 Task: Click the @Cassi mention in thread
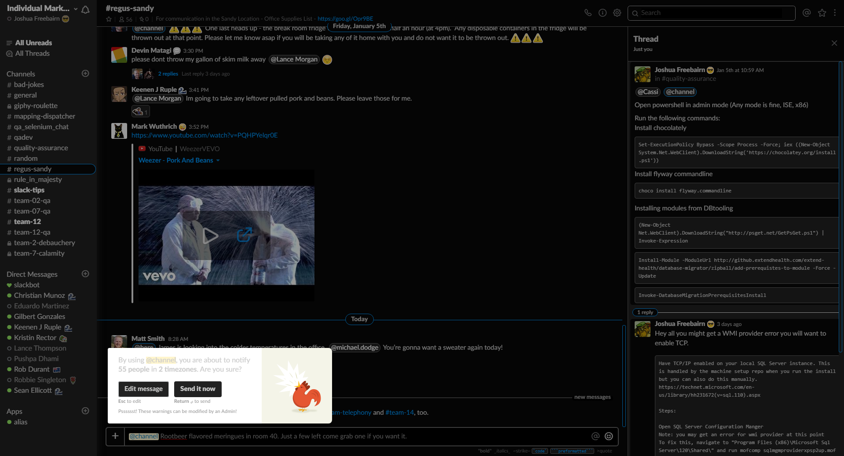tap(648, 92)
